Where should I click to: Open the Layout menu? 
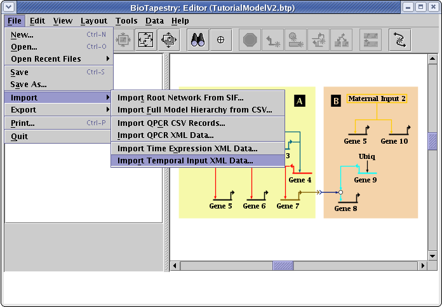click(x=94, y=21)
